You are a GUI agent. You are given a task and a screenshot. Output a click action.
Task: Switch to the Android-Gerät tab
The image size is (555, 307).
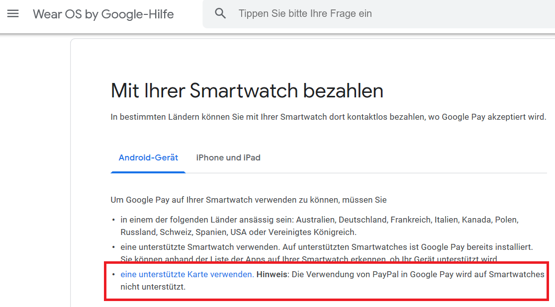coord(148,158)
